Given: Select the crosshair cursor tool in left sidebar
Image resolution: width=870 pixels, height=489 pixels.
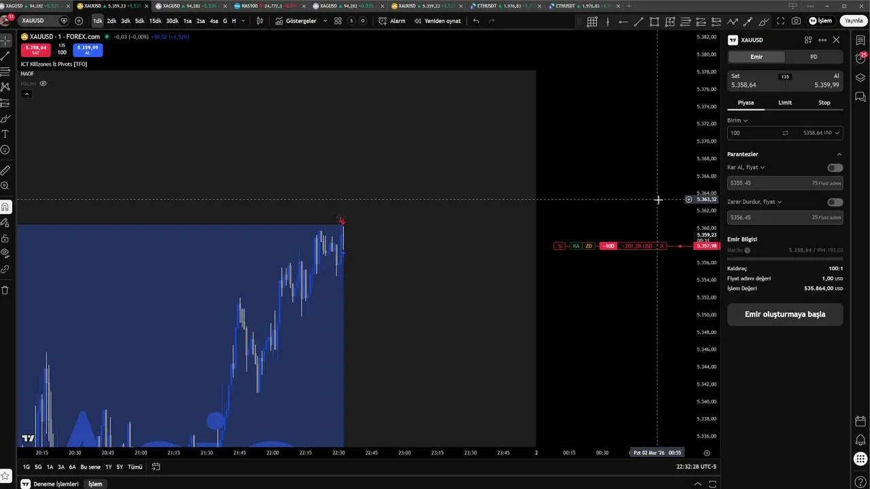Looking at the screenshot, I should tap(5, 40).
